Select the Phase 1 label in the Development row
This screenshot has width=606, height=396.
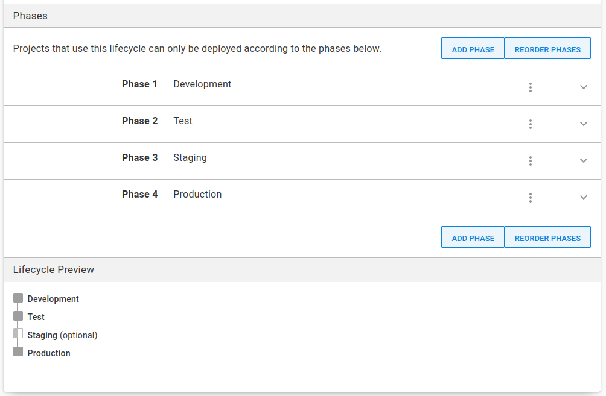click(139, 84)
